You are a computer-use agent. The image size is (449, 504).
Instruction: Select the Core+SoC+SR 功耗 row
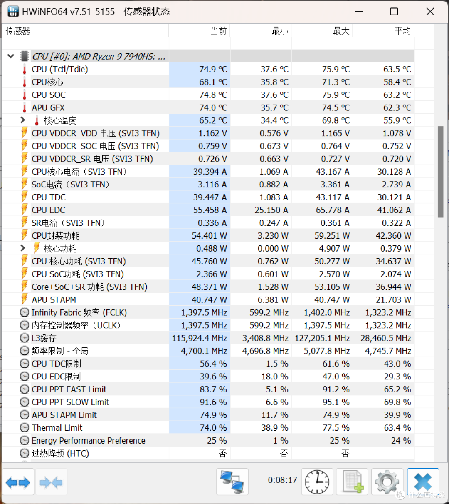click(x=208, y=287)
